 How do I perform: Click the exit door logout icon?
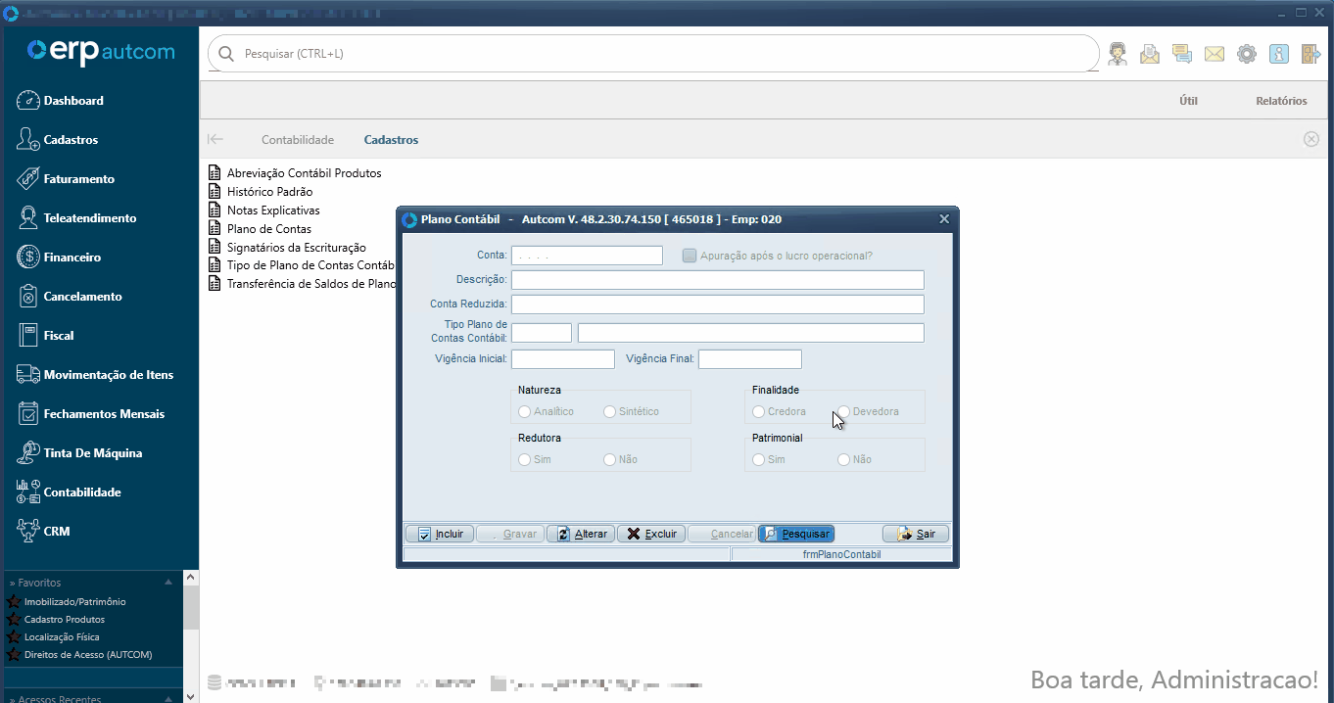[1310, 54]
